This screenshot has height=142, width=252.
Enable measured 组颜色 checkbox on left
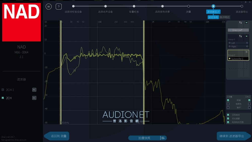(x=228, y=104)
